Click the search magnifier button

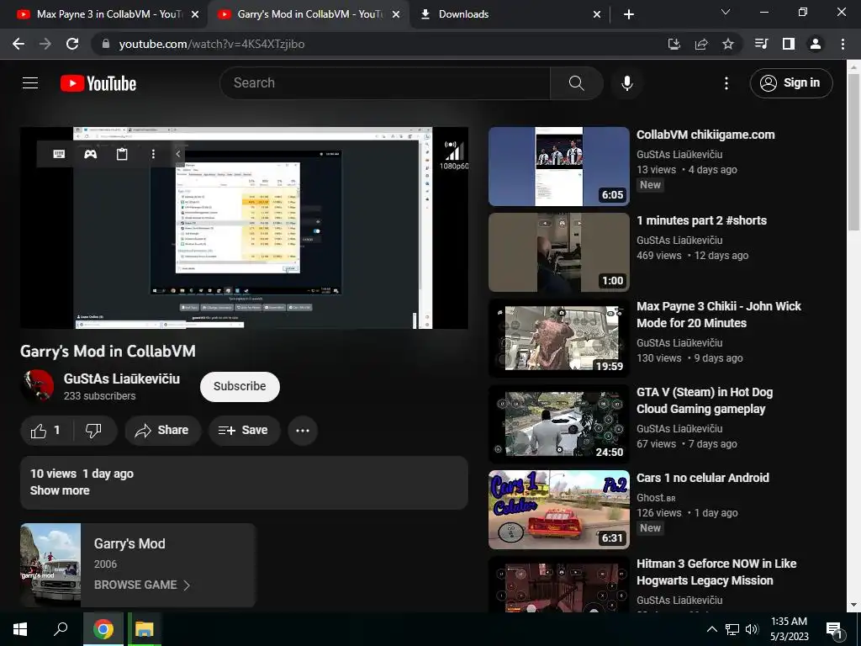pyautogui.click(x=577, y=83)
